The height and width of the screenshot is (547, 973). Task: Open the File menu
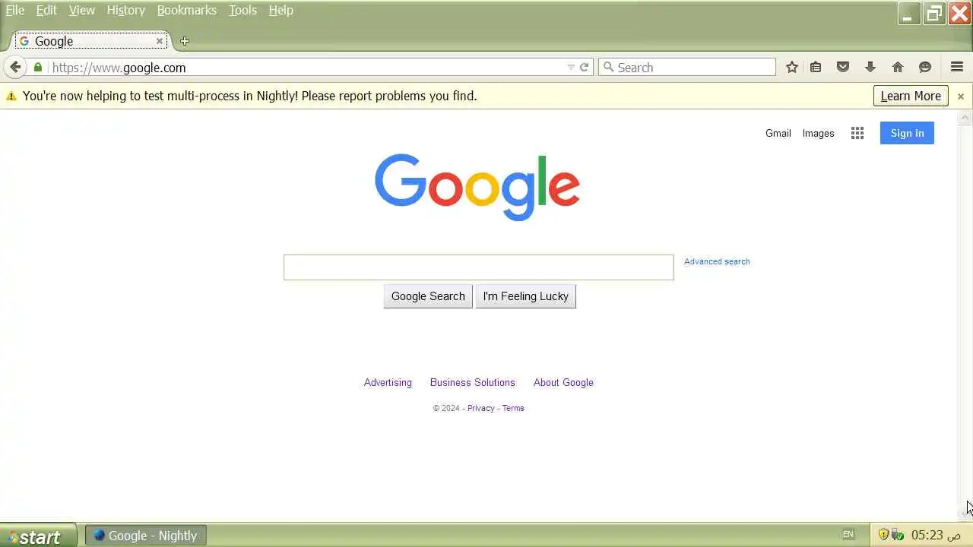click(15, 10)
